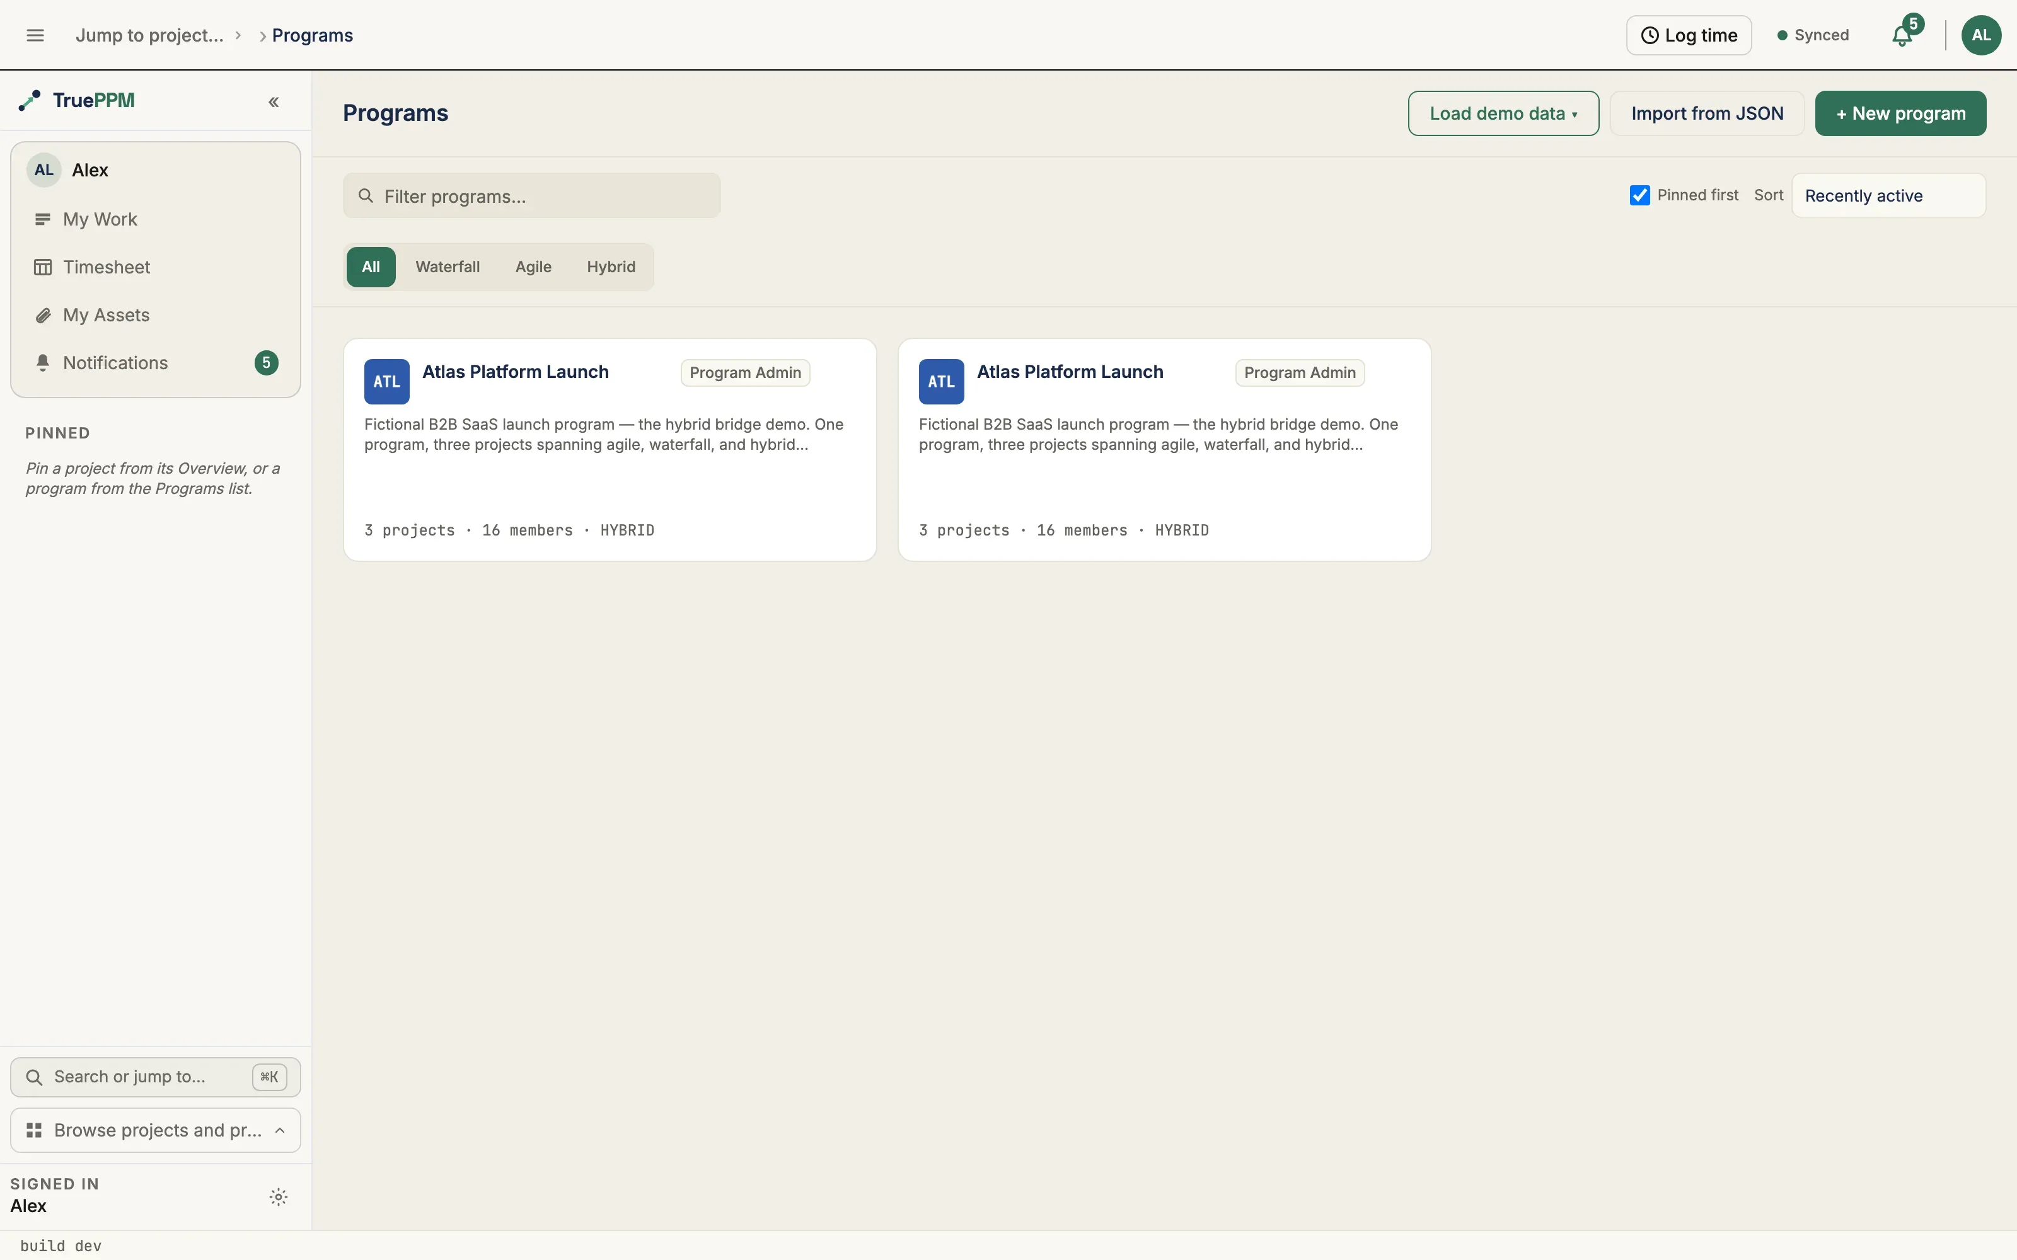The height and width of the screenshot is (1260, 2017).
Task: Click the sidebar Notifications bell icon
Action: tap(42, 362)
